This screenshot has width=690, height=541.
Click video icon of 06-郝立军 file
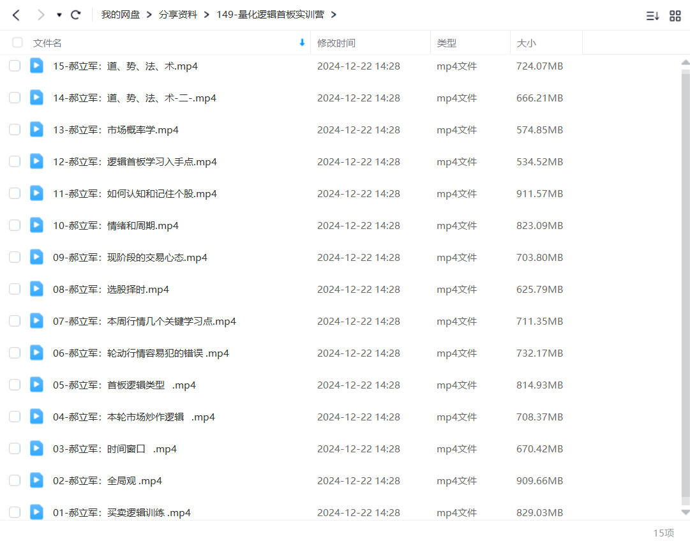point(36,352)
